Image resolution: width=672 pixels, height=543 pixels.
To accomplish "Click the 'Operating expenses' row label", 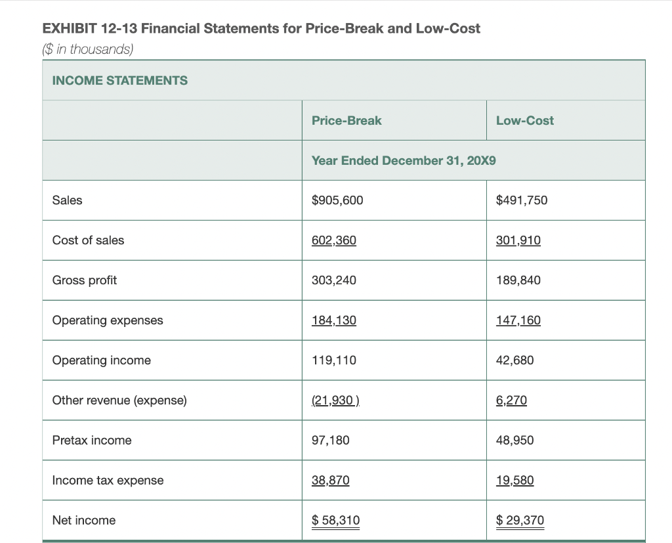I will tap(108, 320).
